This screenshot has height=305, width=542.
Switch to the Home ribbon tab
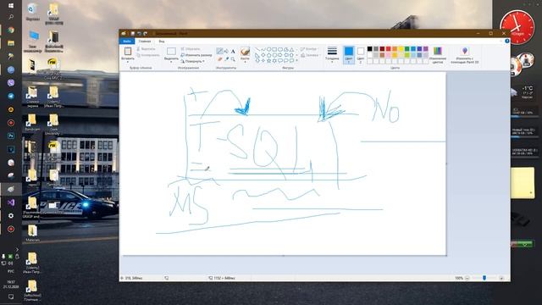tap(145, 42)
